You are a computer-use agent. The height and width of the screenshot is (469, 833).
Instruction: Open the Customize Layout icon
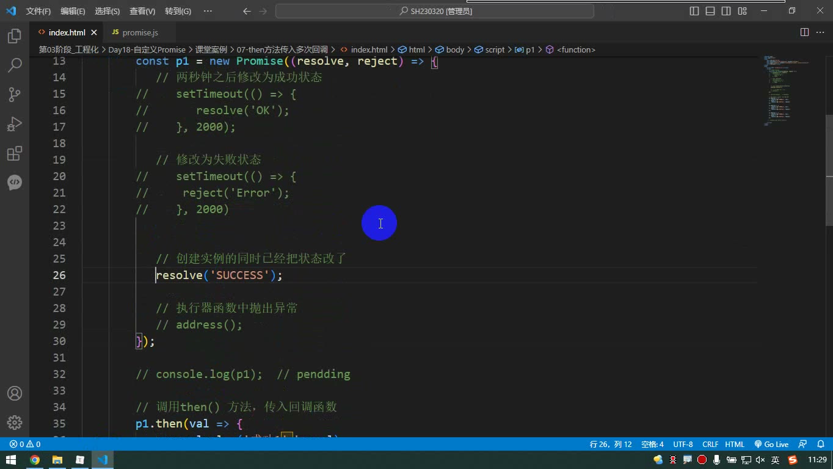(x=742, y=11)
